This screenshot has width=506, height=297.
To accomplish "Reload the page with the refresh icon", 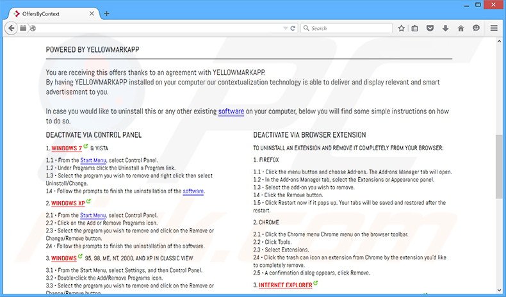I will click(x=293, y=28).
